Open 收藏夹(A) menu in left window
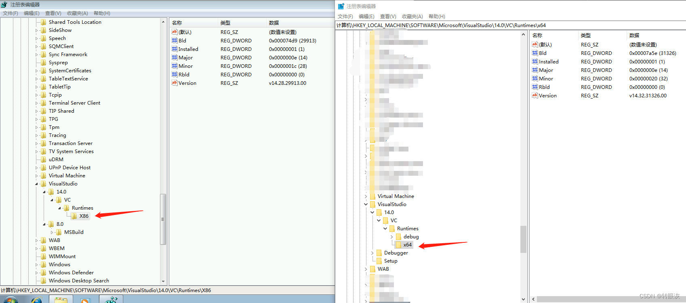This screenshot has height=303, width=686. (x=78, y=13)
